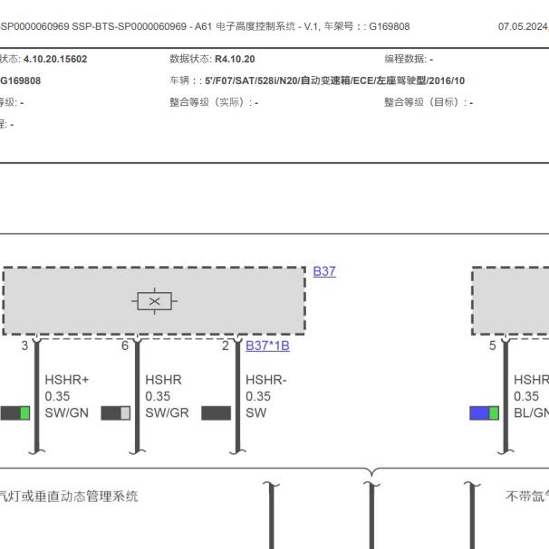Select the HSHR+ signal label
This screenshot has width=549, height=549.
point(67,380)
